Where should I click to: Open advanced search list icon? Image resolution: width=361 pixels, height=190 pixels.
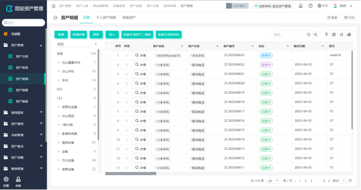[315, 34]
